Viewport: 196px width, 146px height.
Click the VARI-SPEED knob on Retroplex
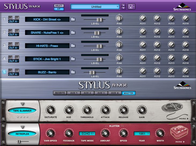pos(50,133)
